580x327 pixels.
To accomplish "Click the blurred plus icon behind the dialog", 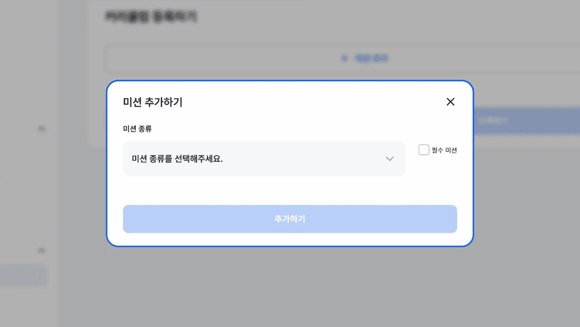I will point(344,58).
